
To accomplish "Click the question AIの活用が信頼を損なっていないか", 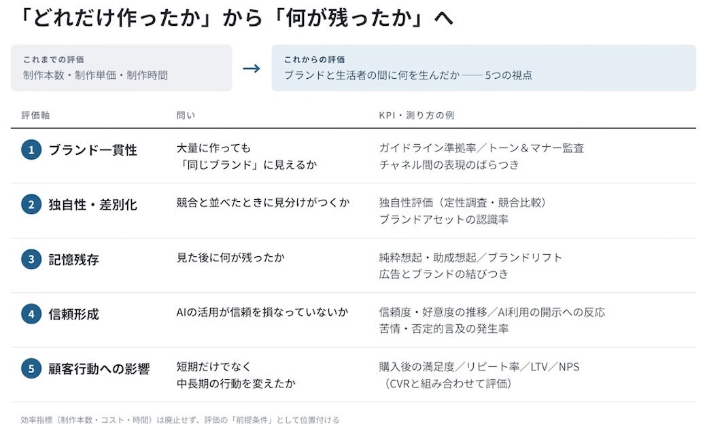I will (x=262, y=312).
